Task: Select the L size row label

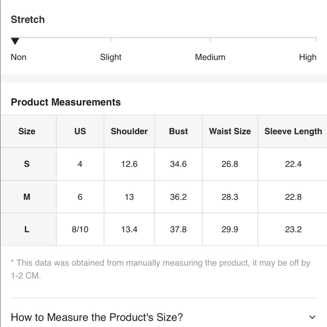Action: (x=27, y=230)
